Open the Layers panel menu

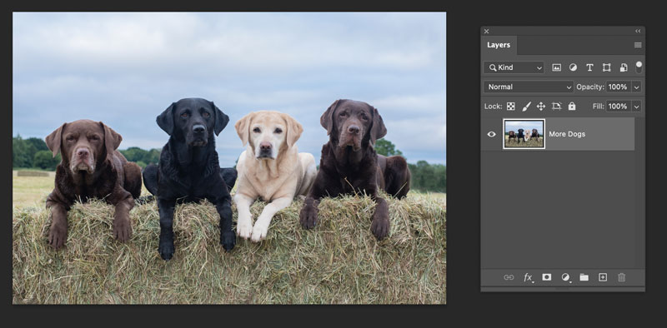tap(638, 45)
